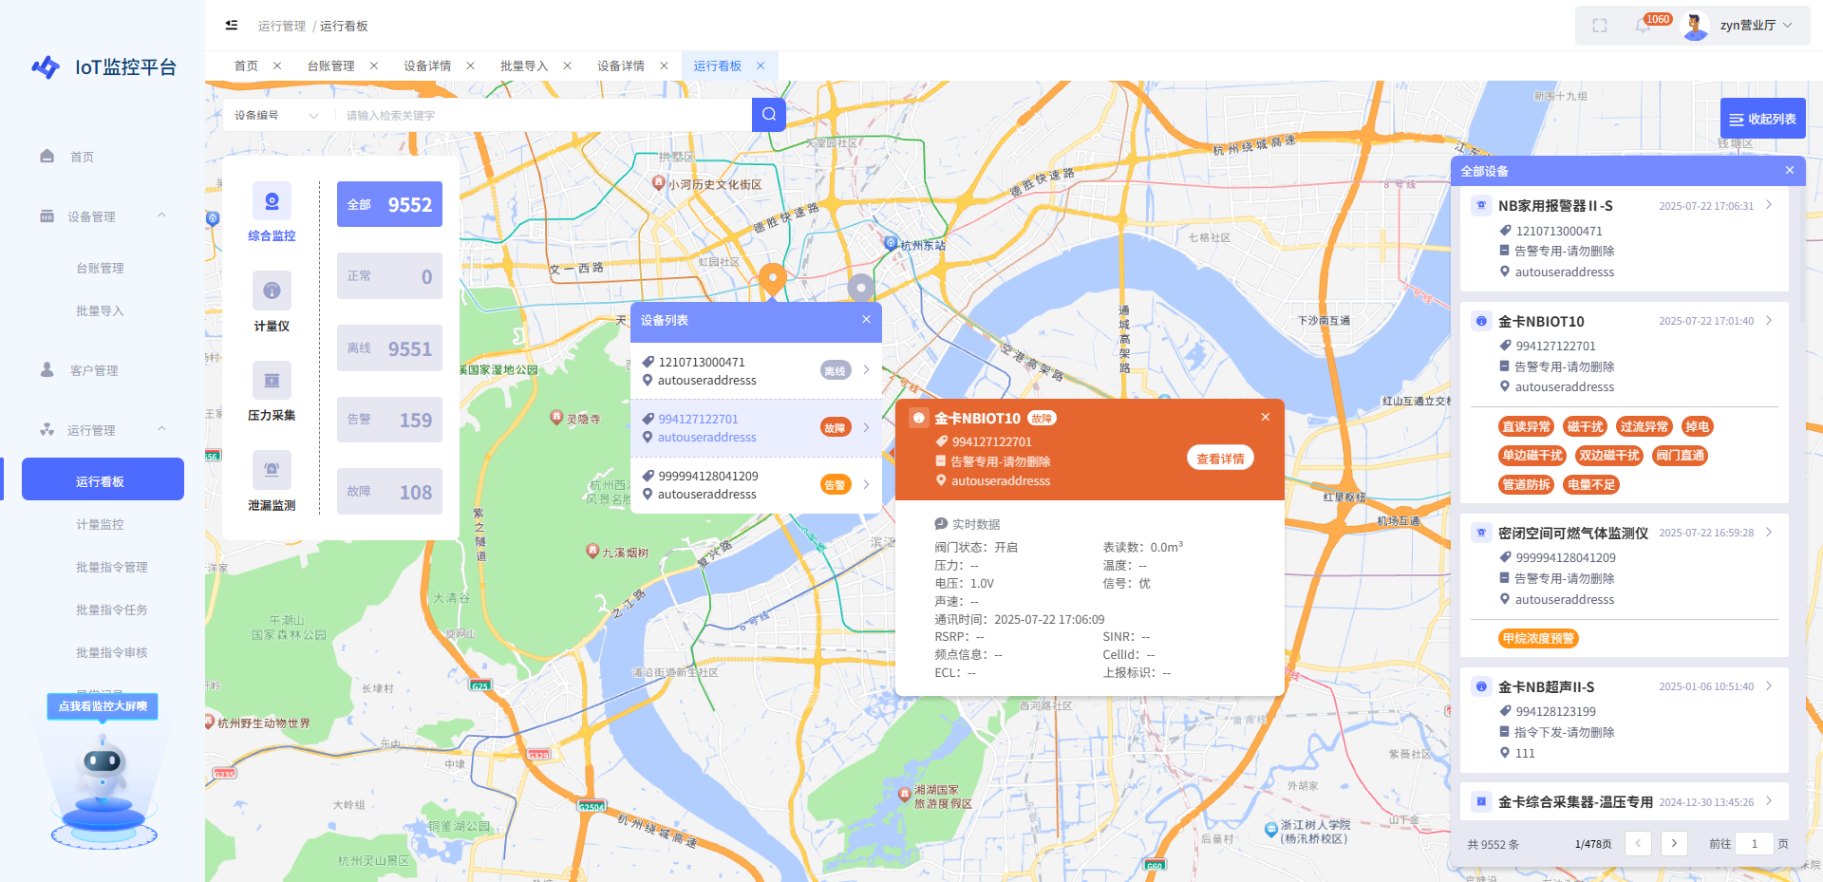
Task: Filter by 全部 9552 devices
Action: coord(389,204)
